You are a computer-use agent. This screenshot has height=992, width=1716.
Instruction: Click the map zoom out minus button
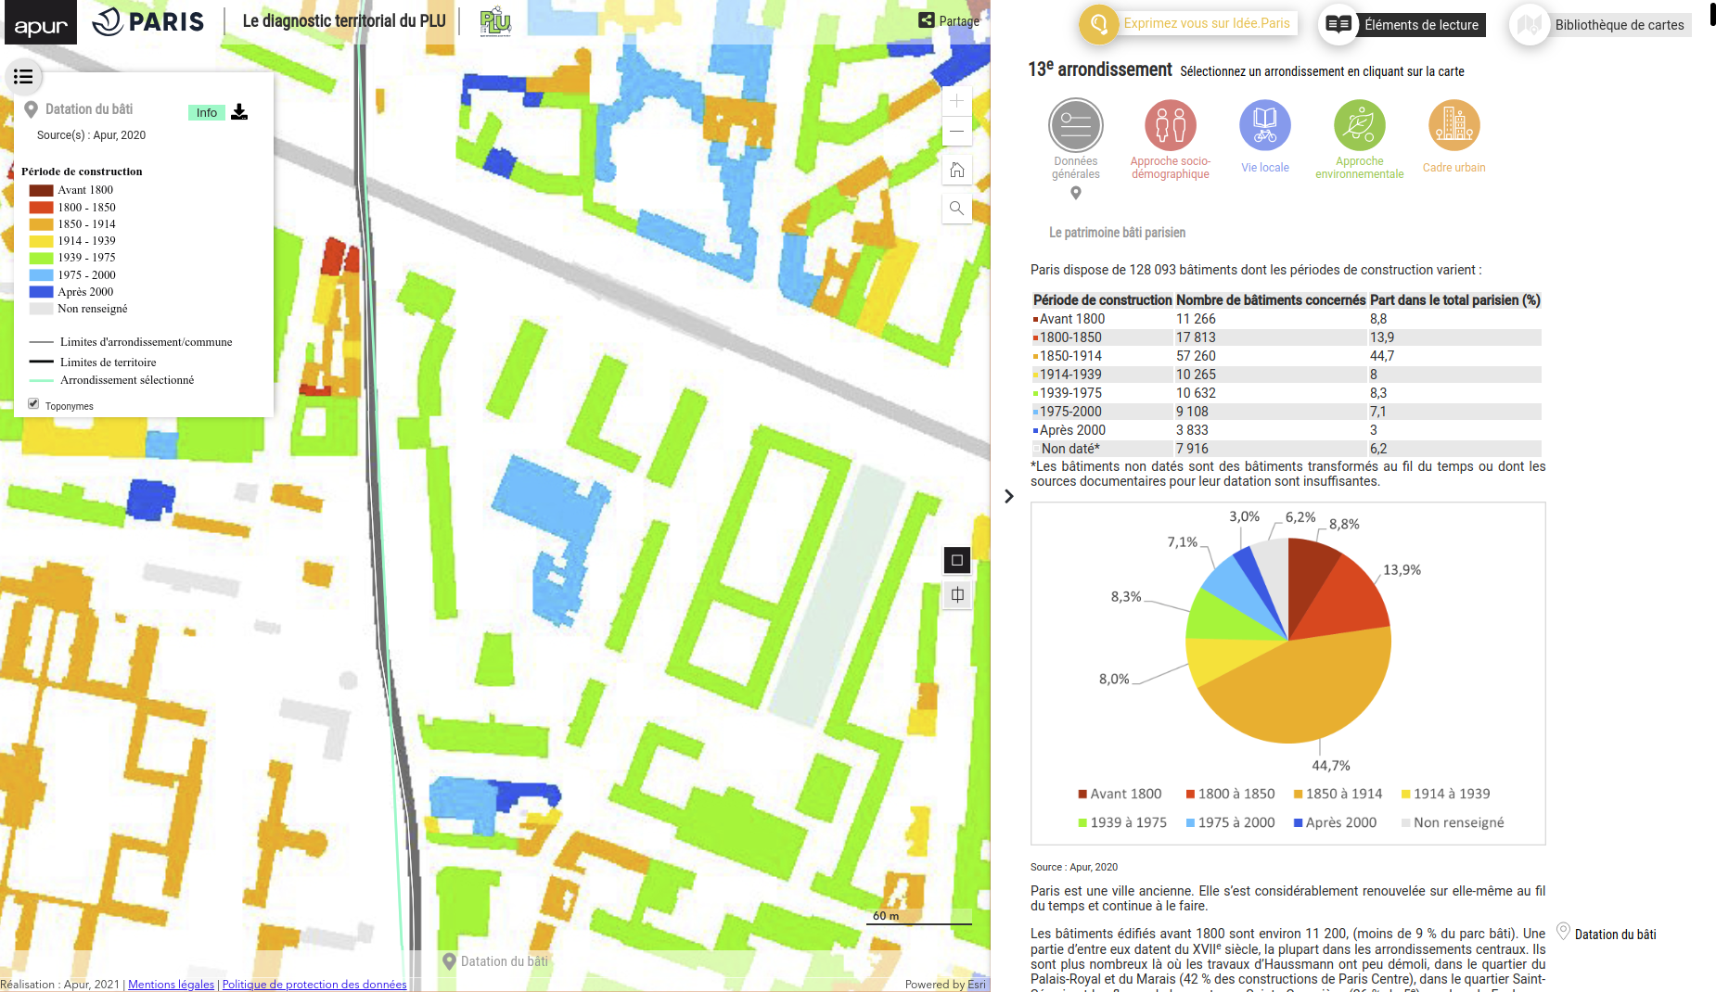click(x=956, y=132)
